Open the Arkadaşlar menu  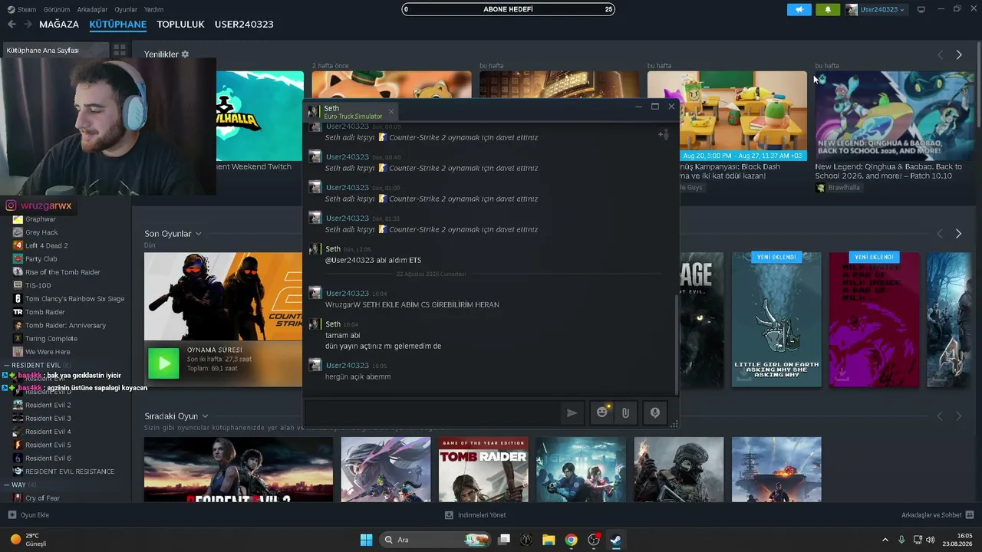[x=93, y=10]
